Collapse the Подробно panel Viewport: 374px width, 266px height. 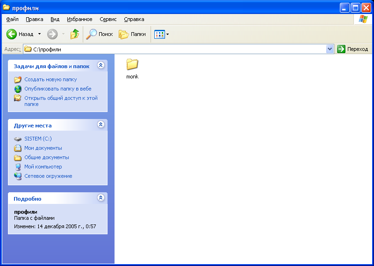click(x=101, y=197)
